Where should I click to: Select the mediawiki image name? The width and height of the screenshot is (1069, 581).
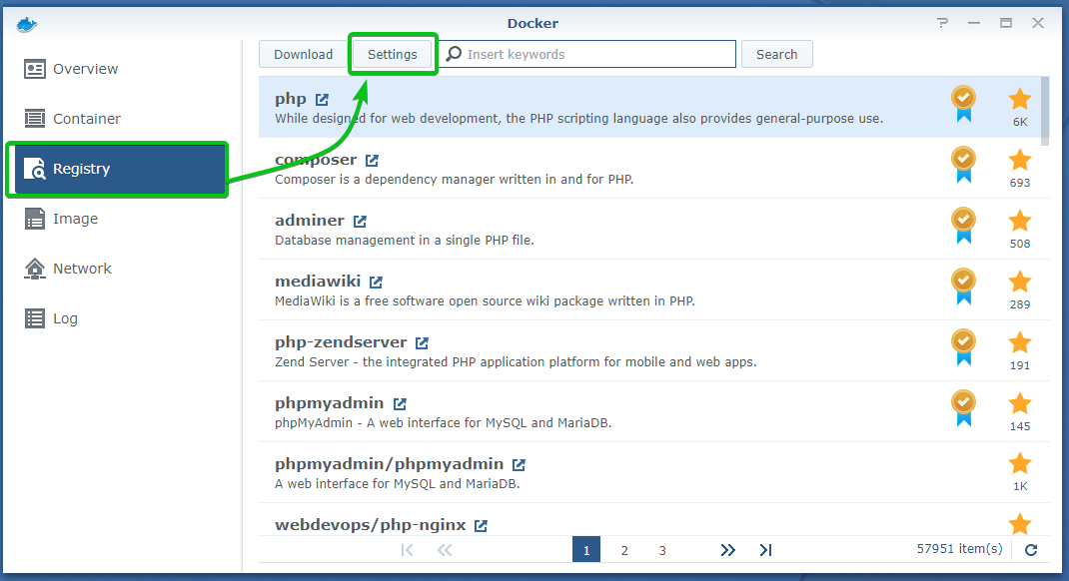[318, 282]
